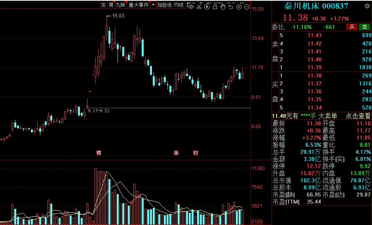Toggle the chart lock icon
372x225 pixels.
coord(215,6)
